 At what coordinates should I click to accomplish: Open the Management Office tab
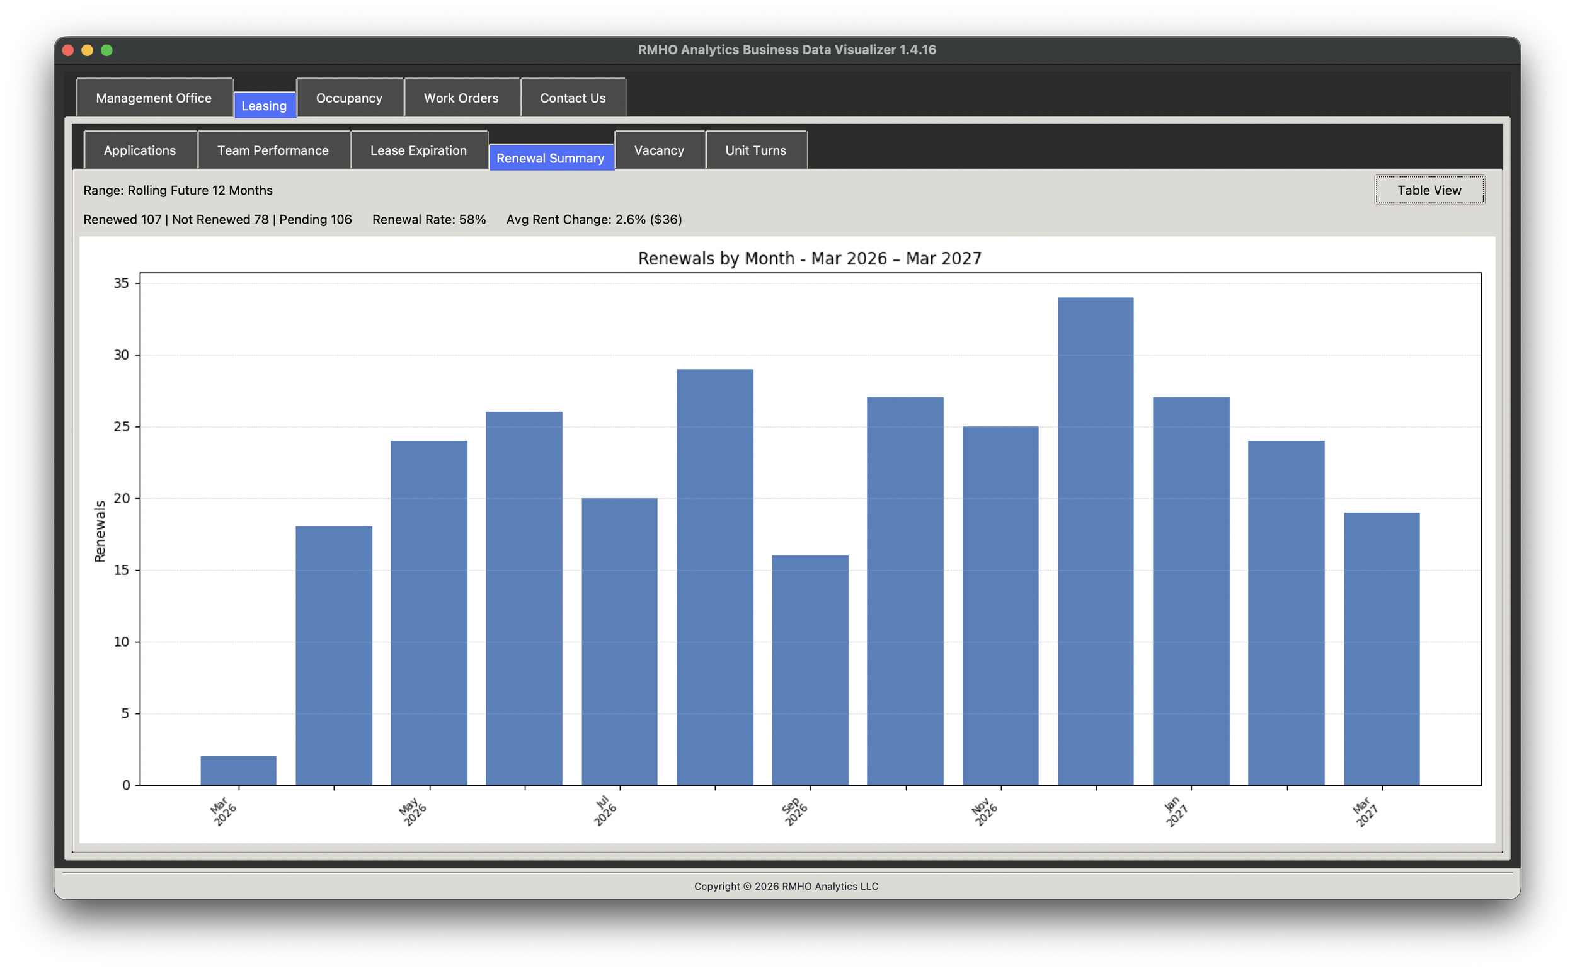154,98
